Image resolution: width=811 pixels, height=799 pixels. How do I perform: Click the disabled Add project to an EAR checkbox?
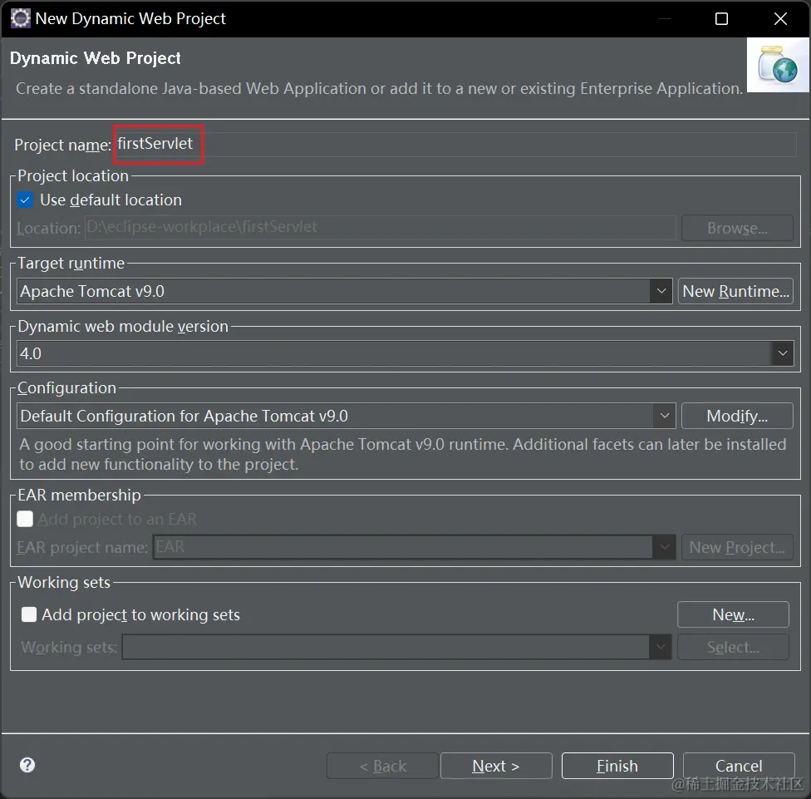pos(25,519)
